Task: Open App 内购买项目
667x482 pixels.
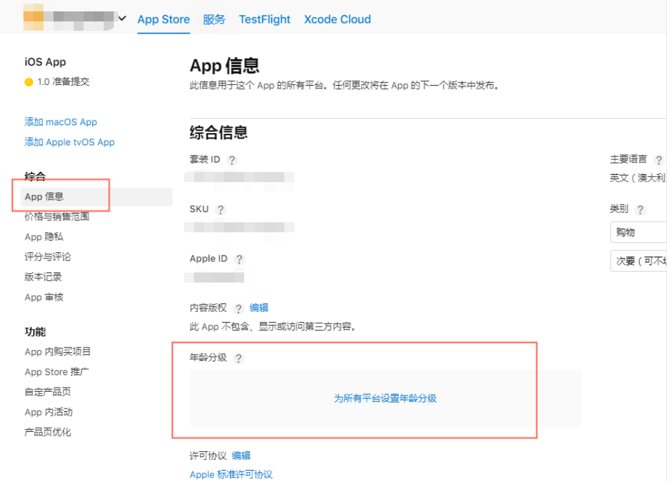Action: (58, 351)
